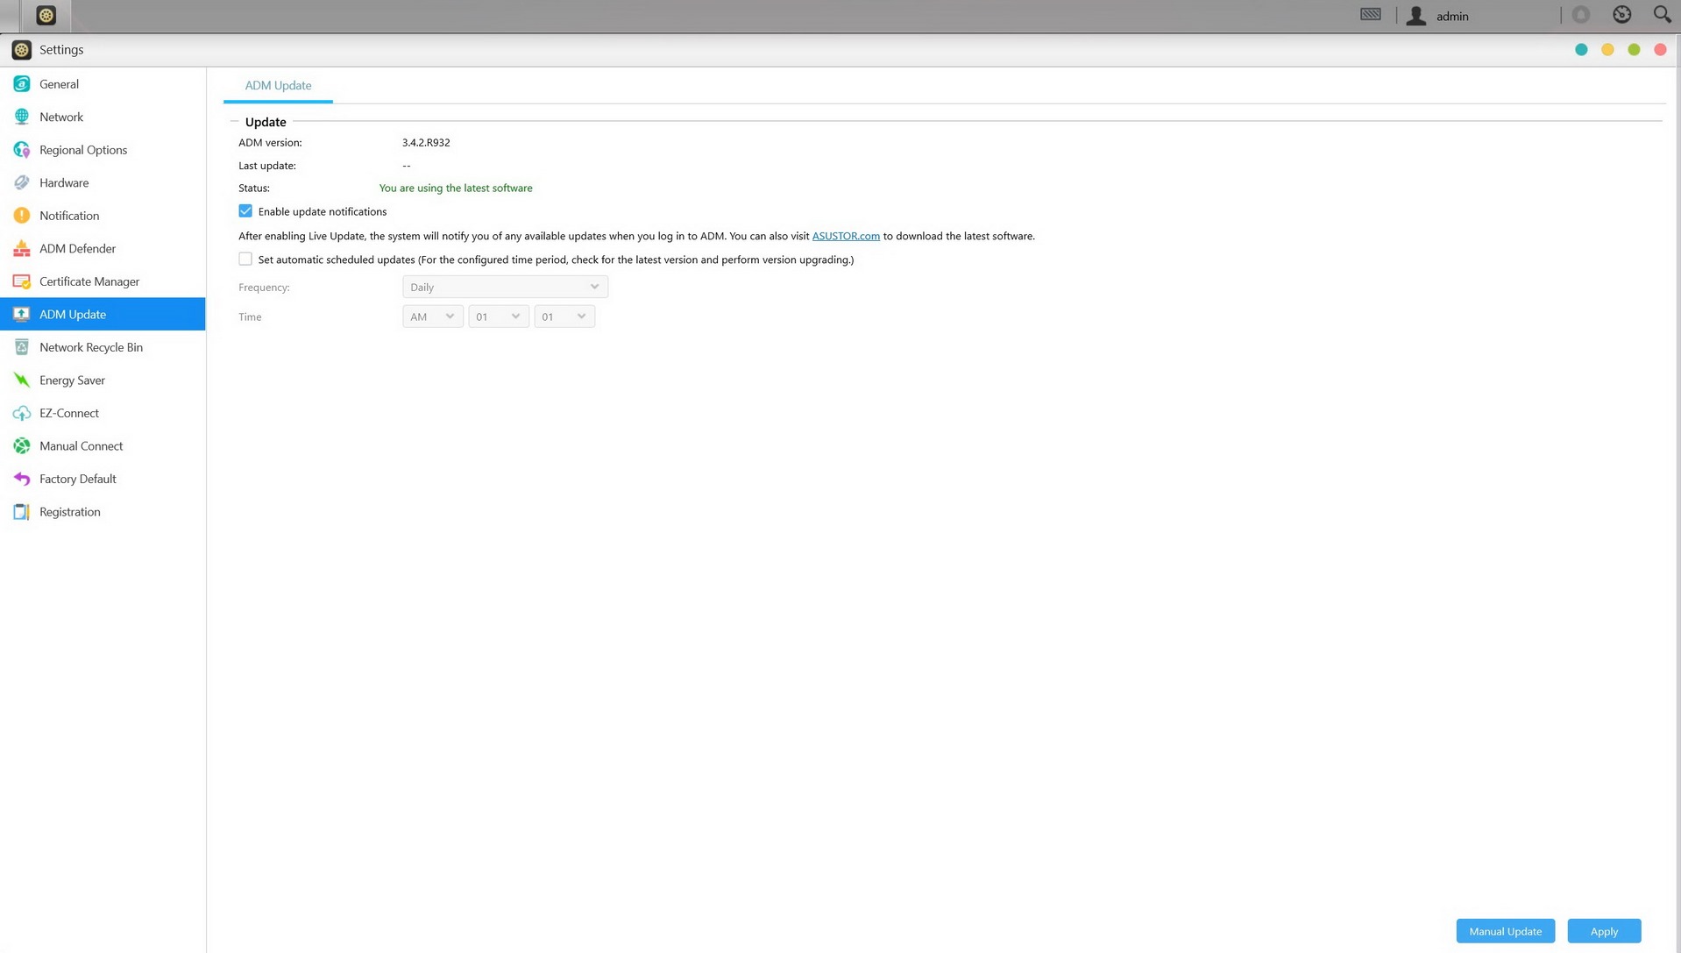Open Network Recycle Bin page
Viewport: 1681px width, 953px height.
(x=103, y=347)
